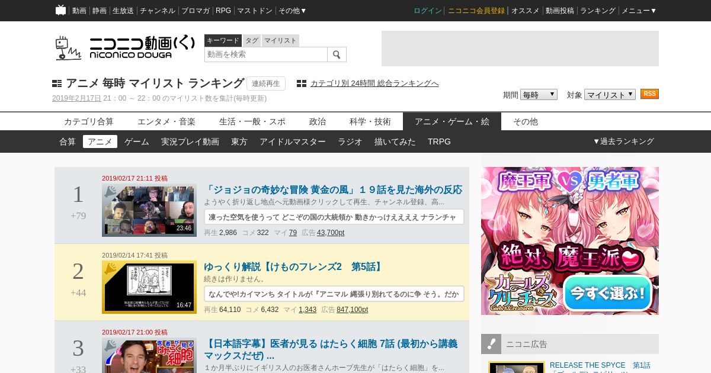Open カテゴリ別 24時間 総合ランキングへ link
711x373 pixels.
click(x=374, y=83)
